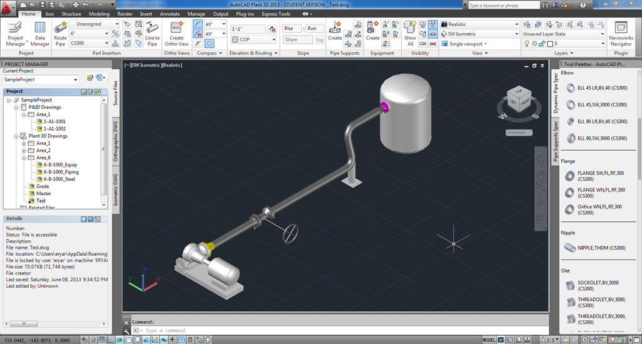The height and width of the screenshot is (344, 642).
Task: Select the Route Pipe tool
Action: click(x=60, y=34)
